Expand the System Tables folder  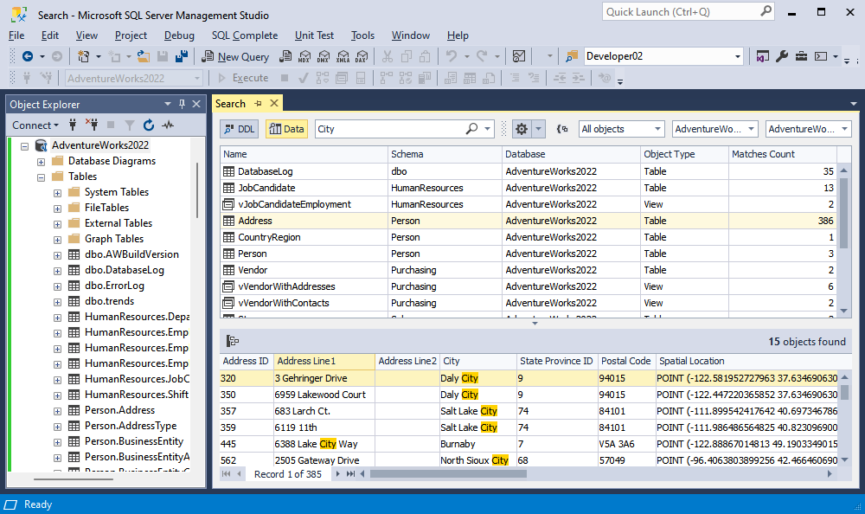(x=57, y=193)
